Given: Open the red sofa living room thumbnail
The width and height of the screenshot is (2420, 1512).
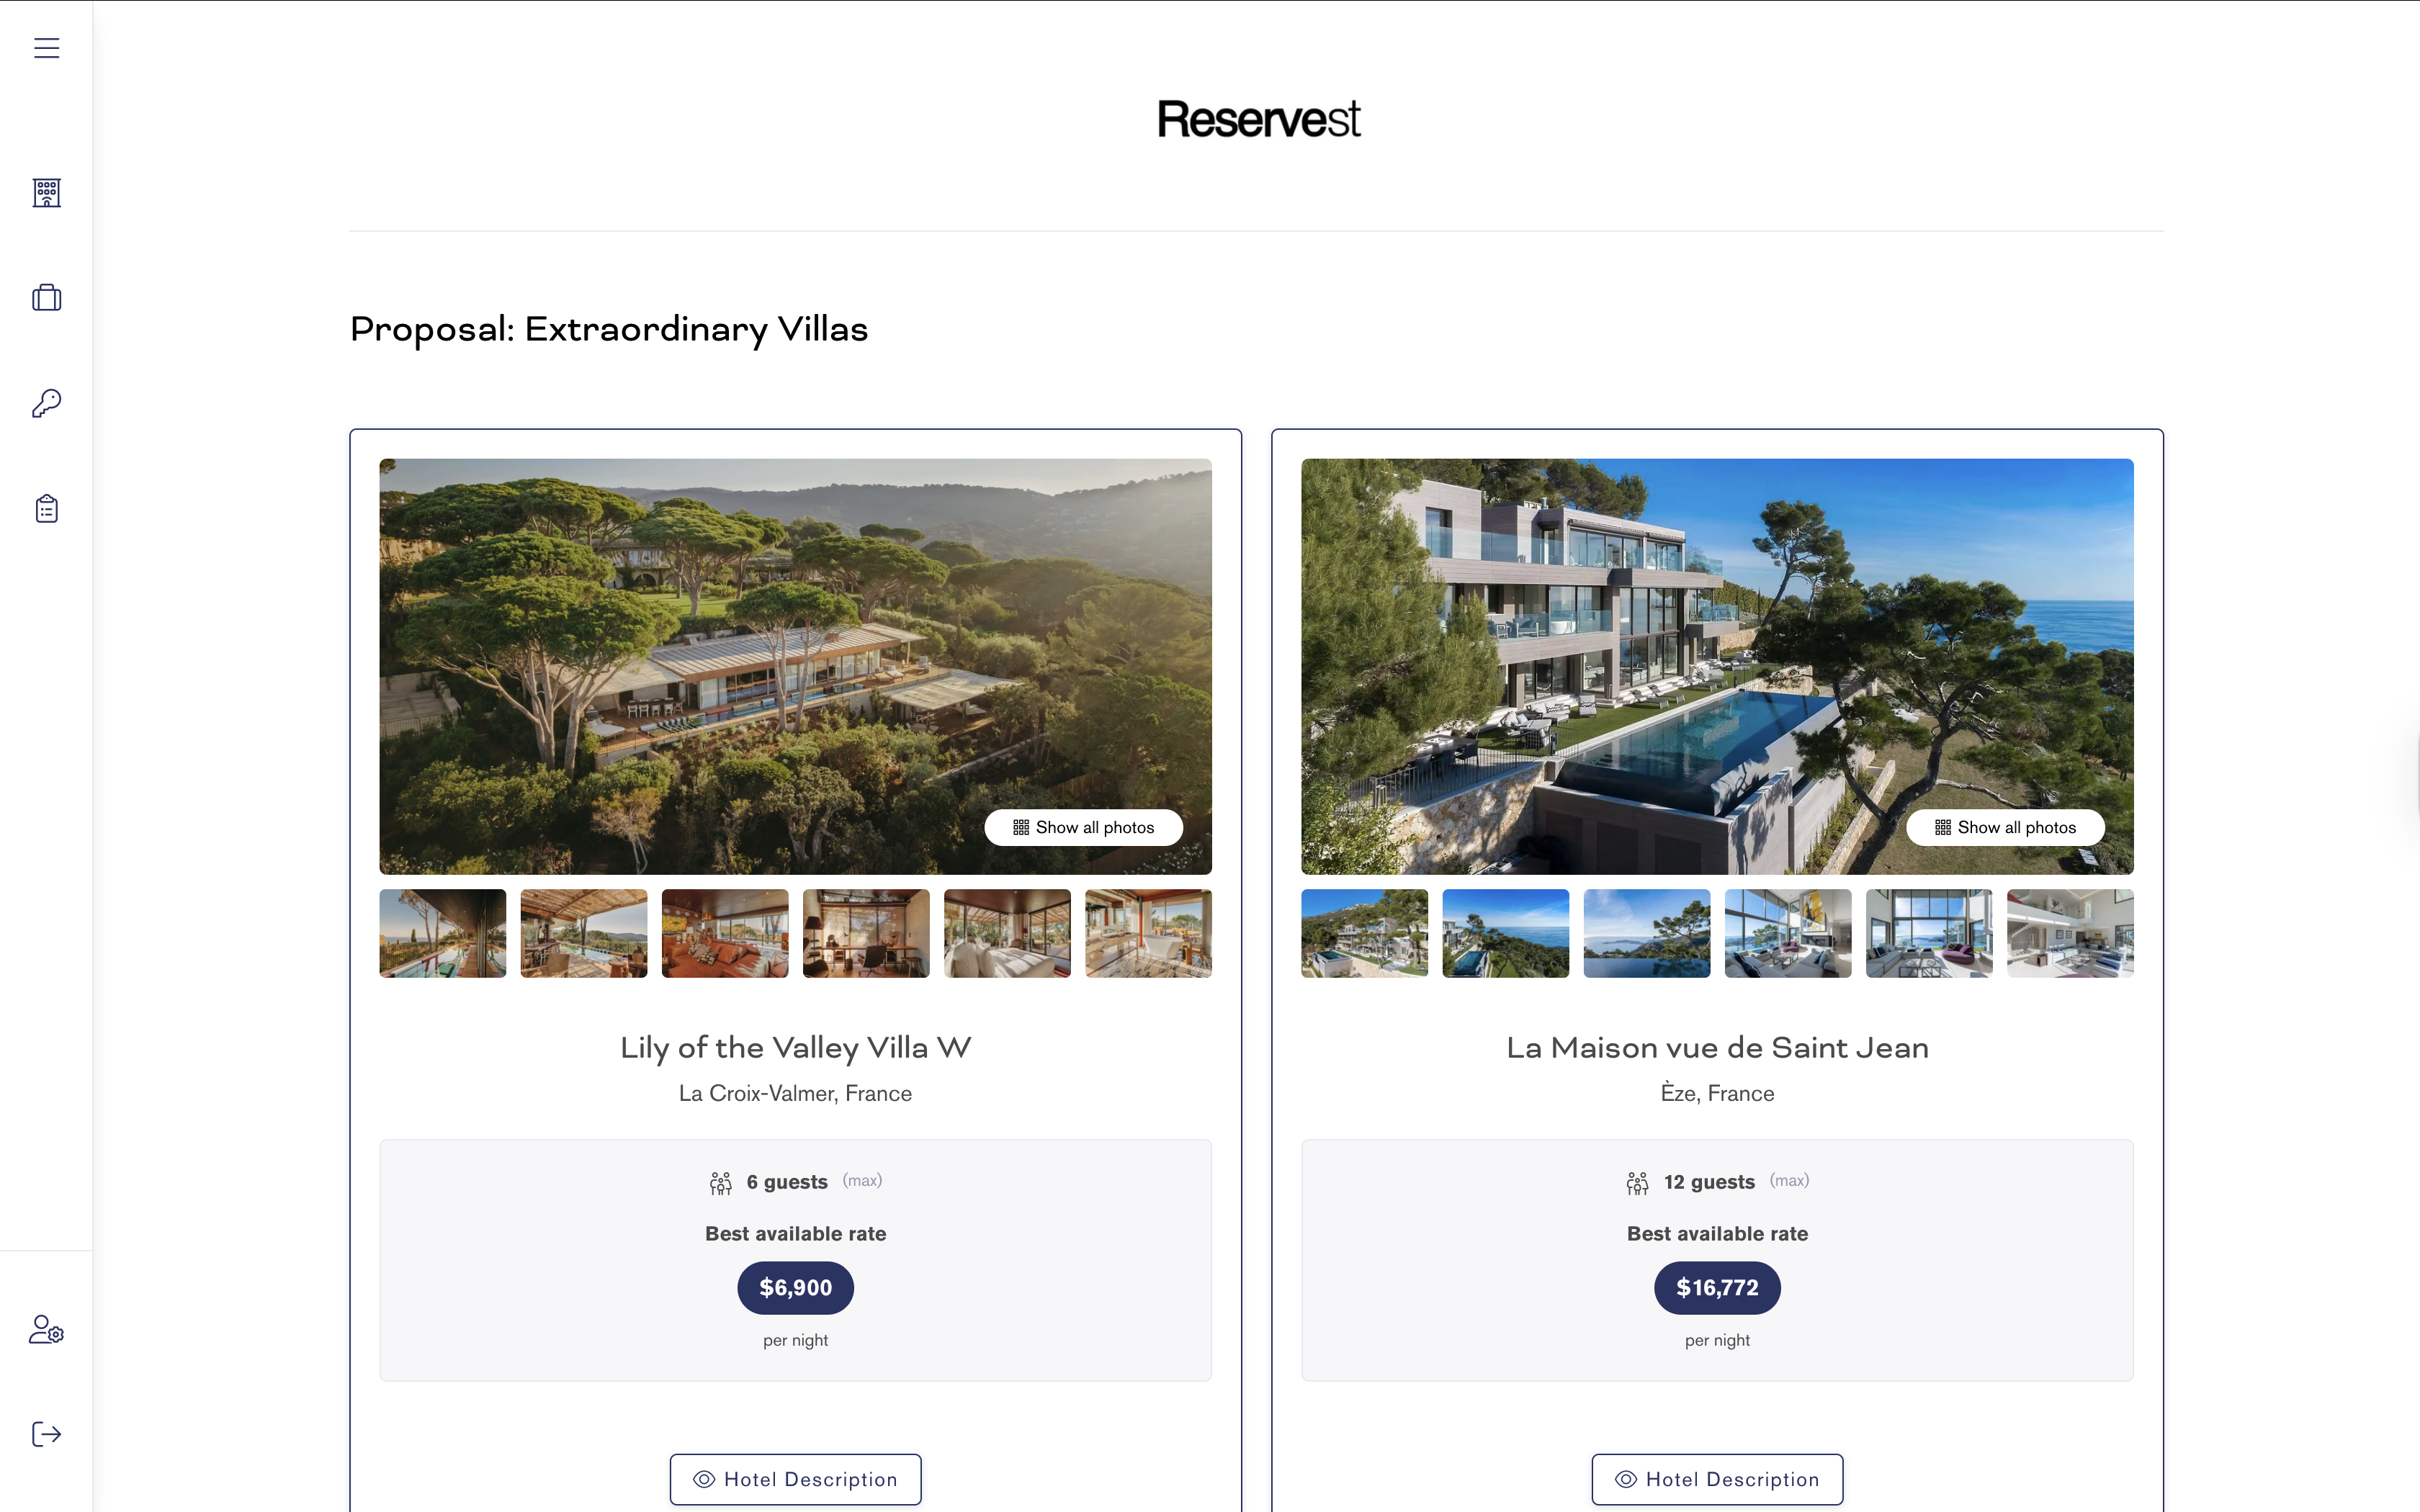Looking at the screenshot, I should click(725, 933).
